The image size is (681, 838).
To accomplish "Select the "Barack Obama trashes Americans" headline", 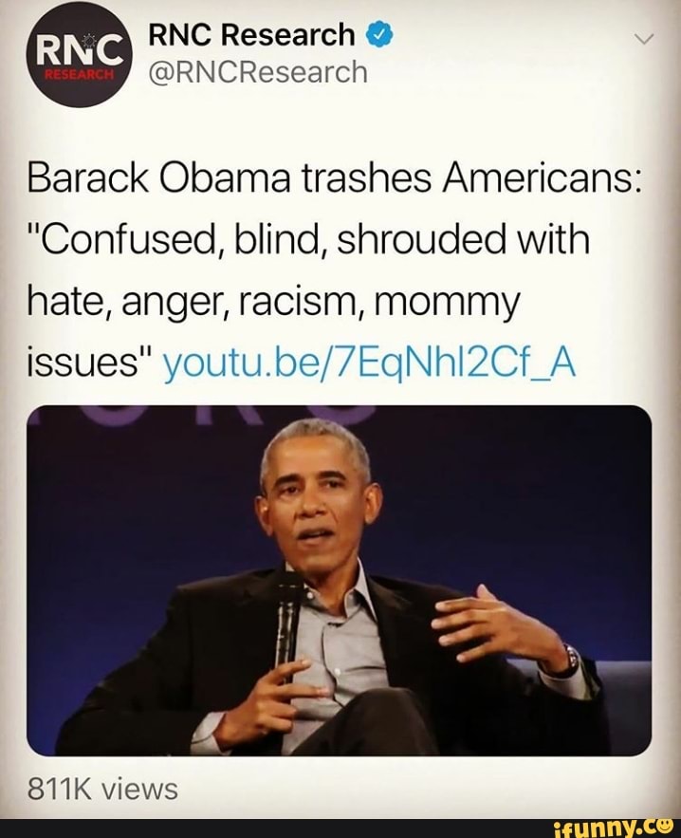I will point(335,178).
